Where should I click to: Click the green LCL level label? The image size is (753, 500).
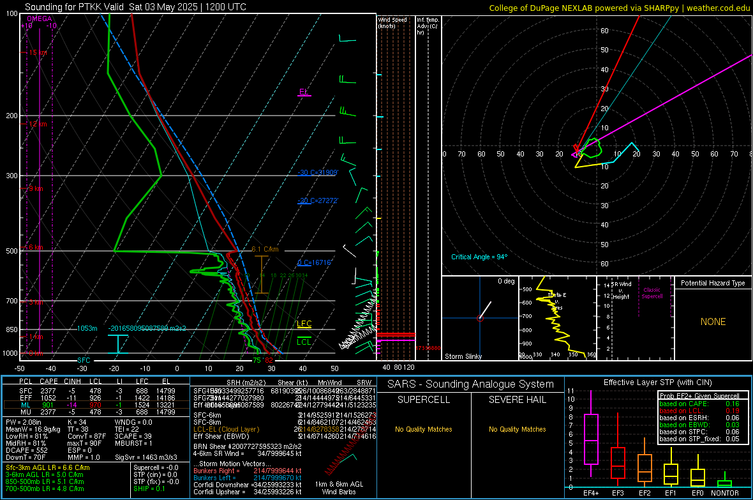pyautogui.click(x=304, y=342)
